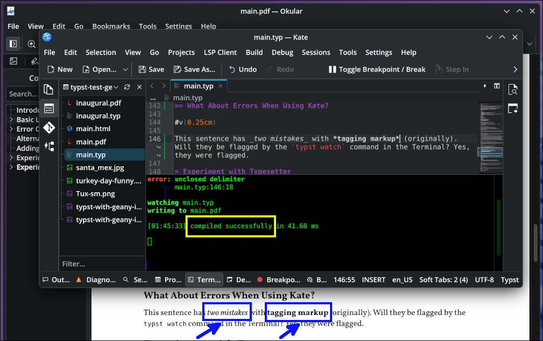Open the Bookmarks menu in Okular

111,26
